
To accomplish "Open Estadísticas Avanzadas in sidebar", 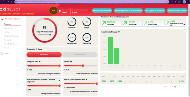I will coord(12,36).
